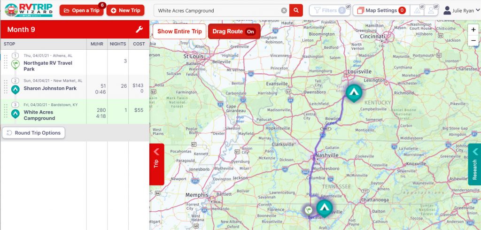Click the Bardstown campground marker on map
Screen dimensions: 481x230
click(x=354, y=92)
